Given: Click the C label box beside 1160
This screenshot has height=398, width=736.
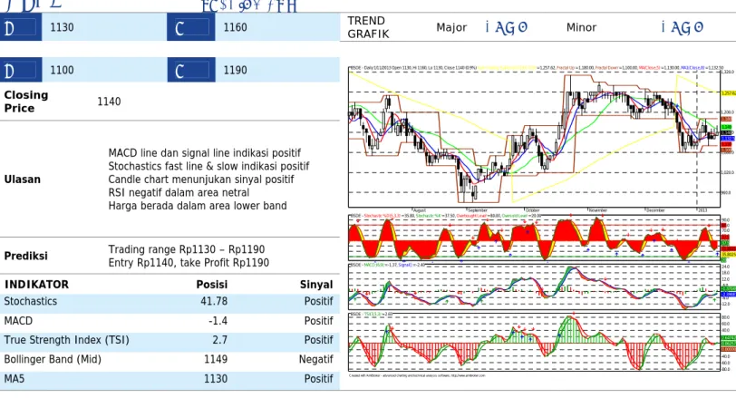Looking at the screenshot, I should click(x=191, y=27).
